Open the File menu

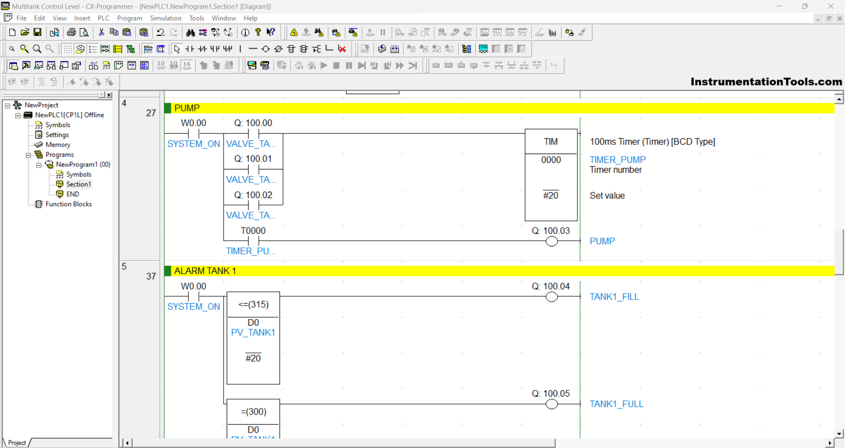[22, 18]
